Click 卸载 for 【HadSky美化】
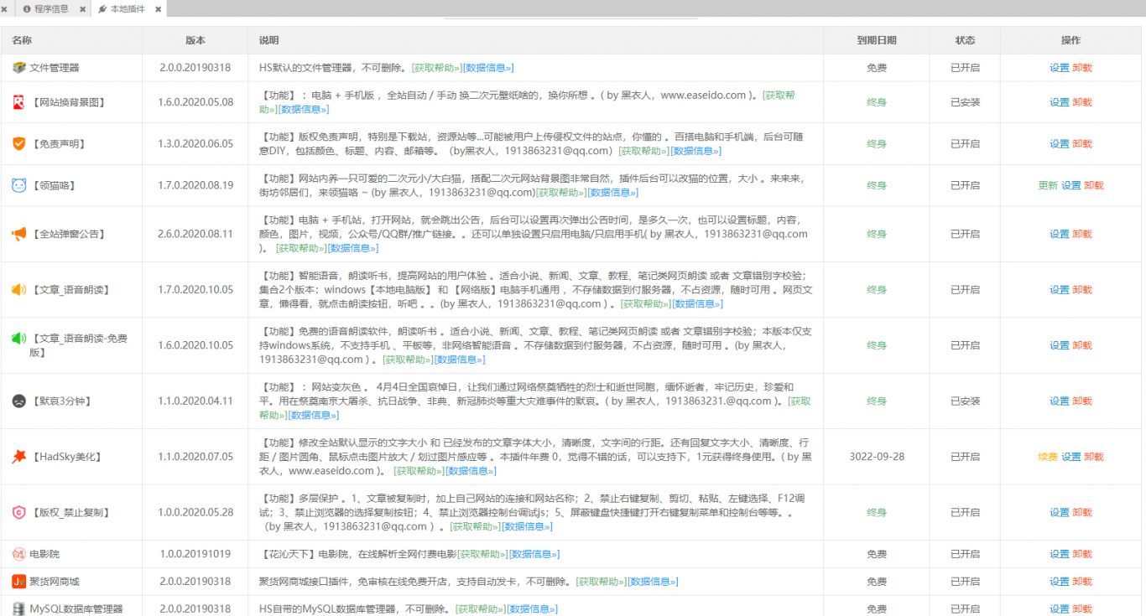Image resolution: width=1146 pixels, height=616 pixels. (1094, 457)
